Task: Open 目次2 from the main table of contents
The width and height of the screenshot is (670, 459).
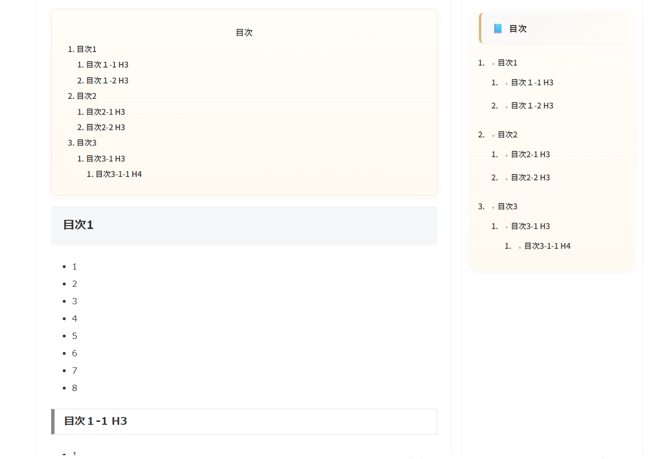Action: point(85,95)
